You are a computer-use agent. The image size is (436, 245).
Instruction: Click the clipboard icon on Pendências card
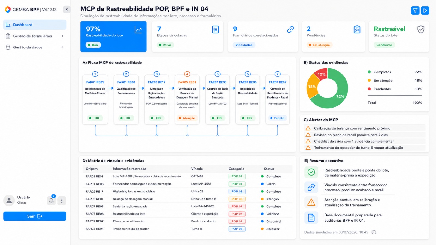(x=357, y=29)
